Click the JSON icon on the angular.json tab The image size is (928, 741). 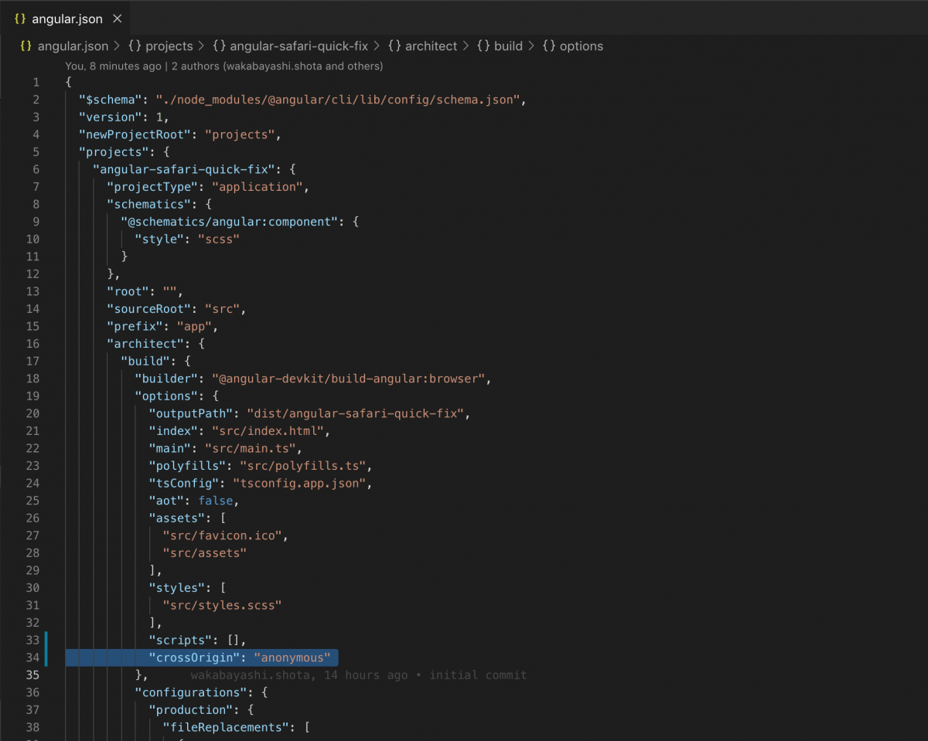pos(19,18)
